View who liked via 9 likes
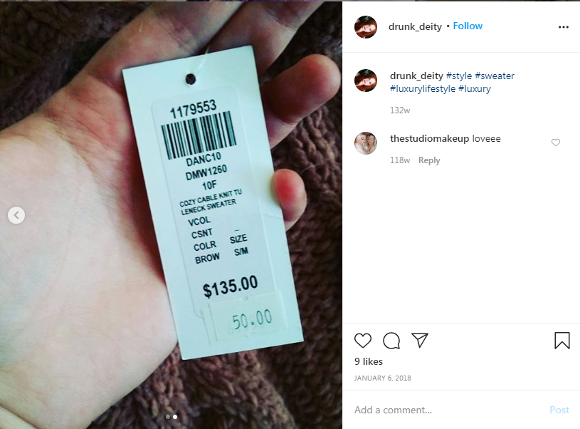The height and width of the screenshot is (429, 580). pos(369,361)
